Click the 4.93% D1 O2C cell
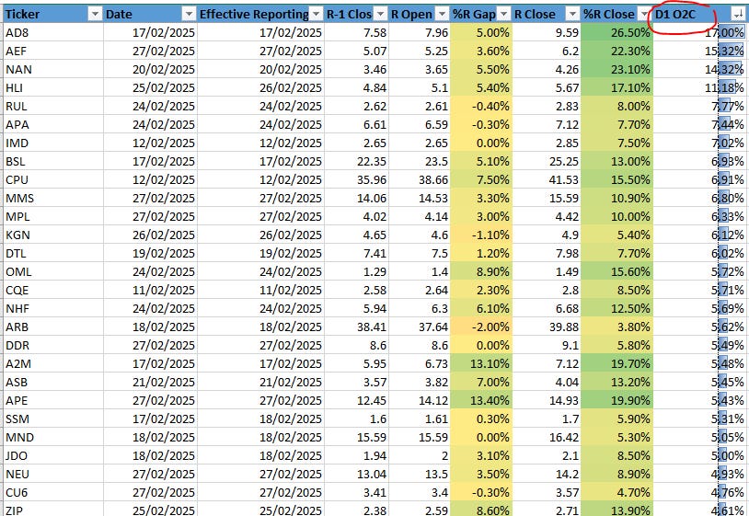 click(x=699, y=474)
